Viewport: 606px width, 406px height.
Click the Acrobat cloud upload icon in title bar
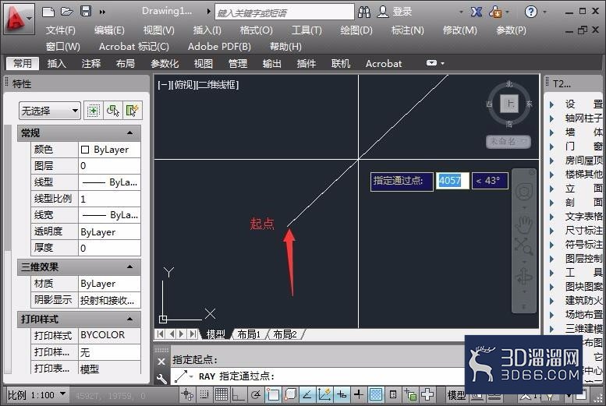(495, 12)
